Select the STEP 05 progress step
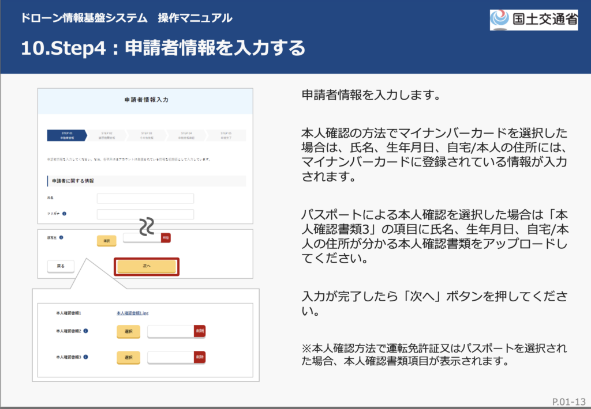591x409 pixels. click(x=226, y=135)
